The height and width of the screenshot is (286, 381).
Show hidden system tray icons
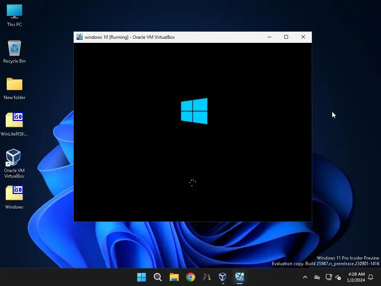[x=305, y=277]
